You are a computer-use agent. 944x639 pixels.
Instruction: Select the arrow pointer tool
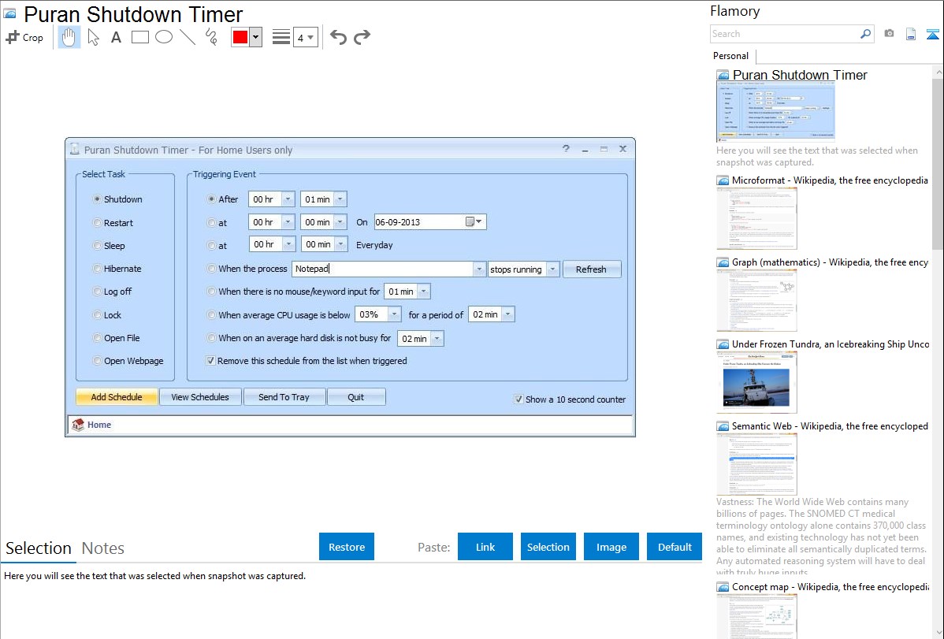coord(93,37)
